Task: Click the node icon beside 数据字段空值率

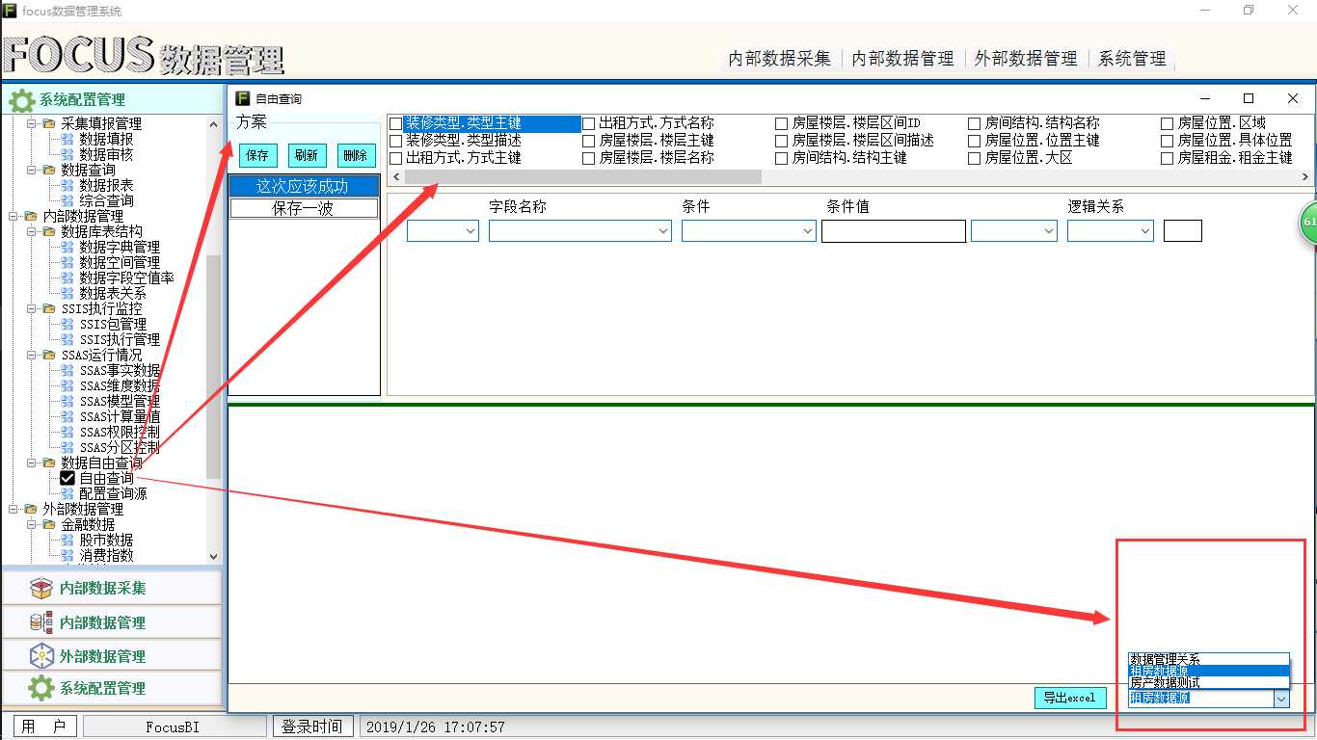Action: [67, 277]
